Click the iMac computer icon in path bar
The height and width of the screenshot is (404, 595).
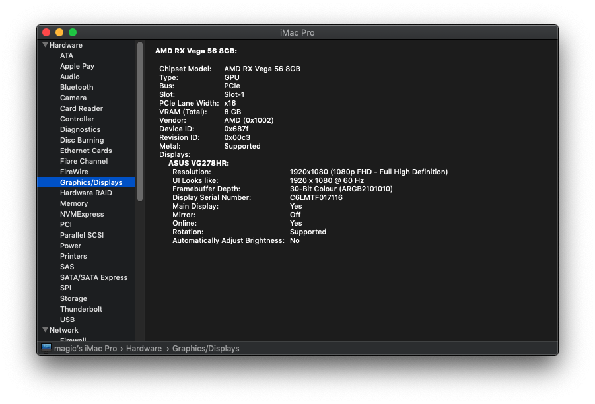[x=46, y=348]
